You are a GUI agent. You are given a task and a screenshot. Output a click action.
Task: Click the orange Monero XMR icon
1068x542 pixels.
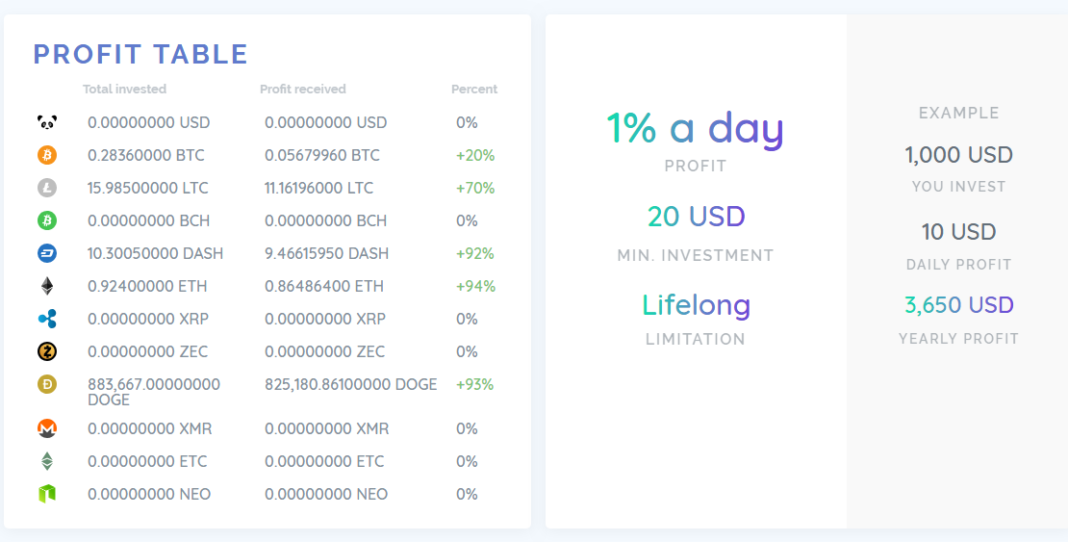pyautogui.click(x=47, y=428)
